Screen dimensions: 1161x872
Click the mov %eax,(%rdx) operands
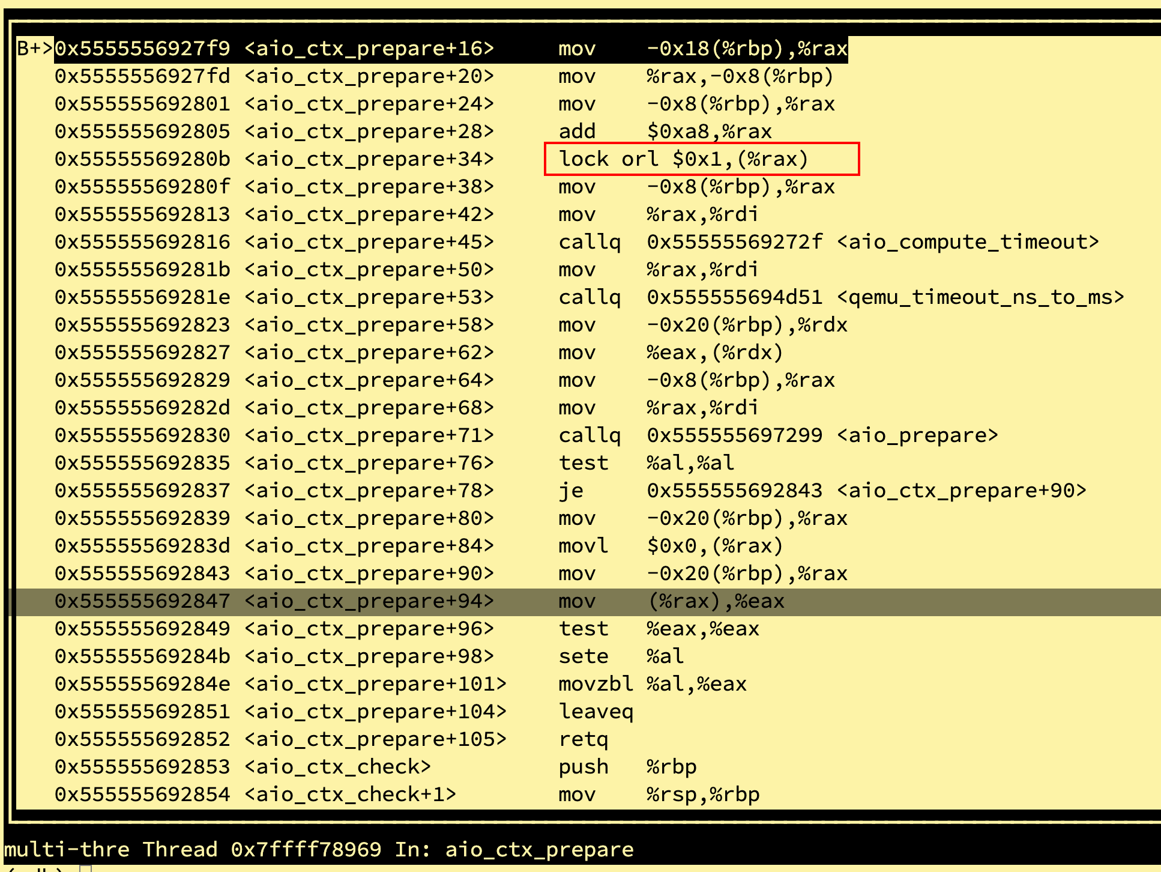coord(715,353)
